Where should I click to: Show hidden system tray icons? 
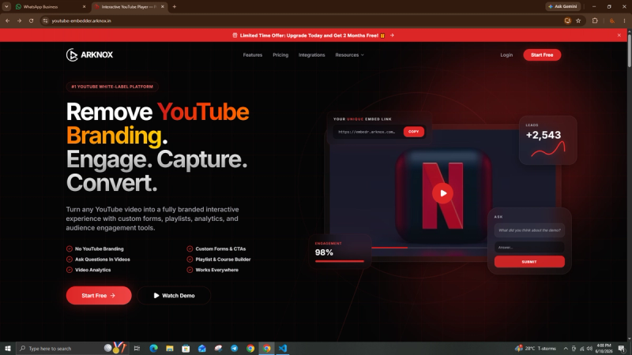(566, 349)
